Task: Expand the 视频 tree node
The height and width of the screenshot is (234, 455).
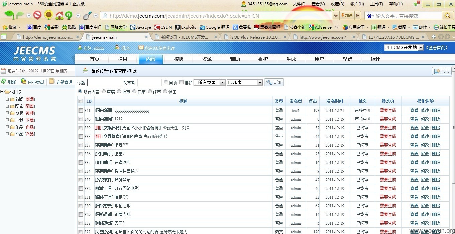Action: pos(7,113)
